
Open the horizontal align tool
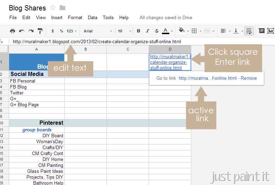tap(223, 31)
